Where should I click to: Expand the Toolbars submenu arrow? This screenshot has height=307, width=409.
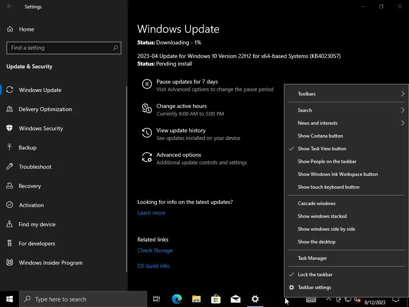click(403, 94)
